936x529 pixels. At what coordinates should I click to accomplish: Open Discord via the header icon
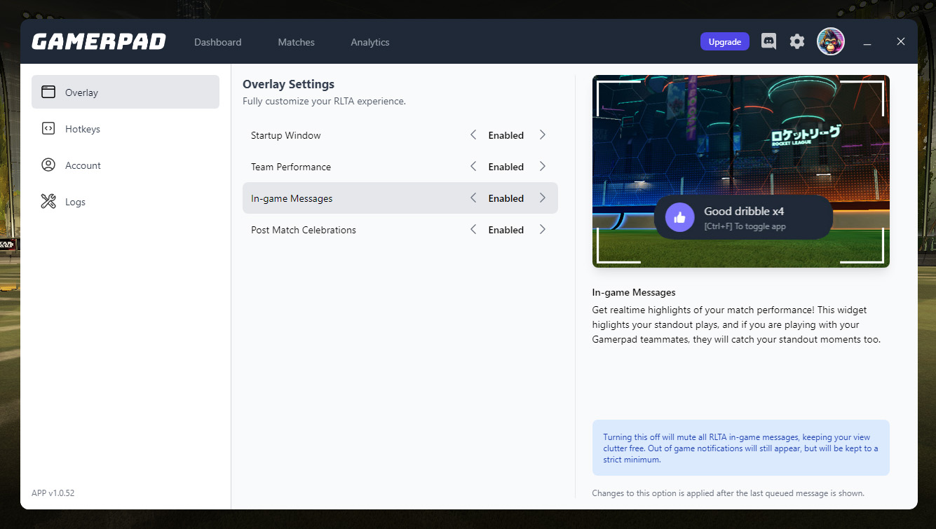tap(768, 41)
